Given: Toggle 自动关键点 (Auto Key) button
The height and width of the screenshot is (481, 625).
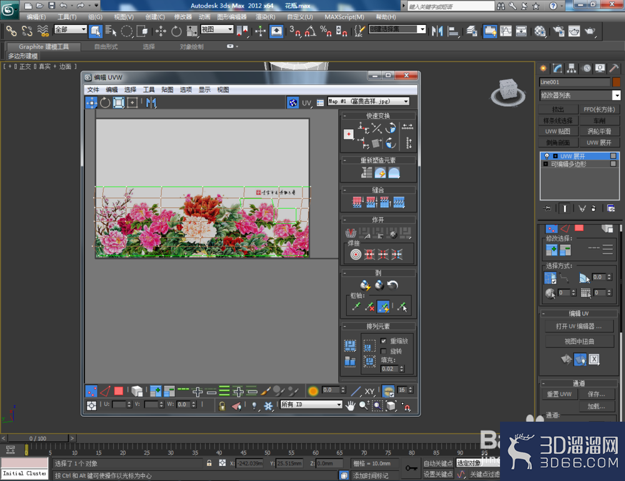Looking at the screenshot, I should [x=438, y=464].
